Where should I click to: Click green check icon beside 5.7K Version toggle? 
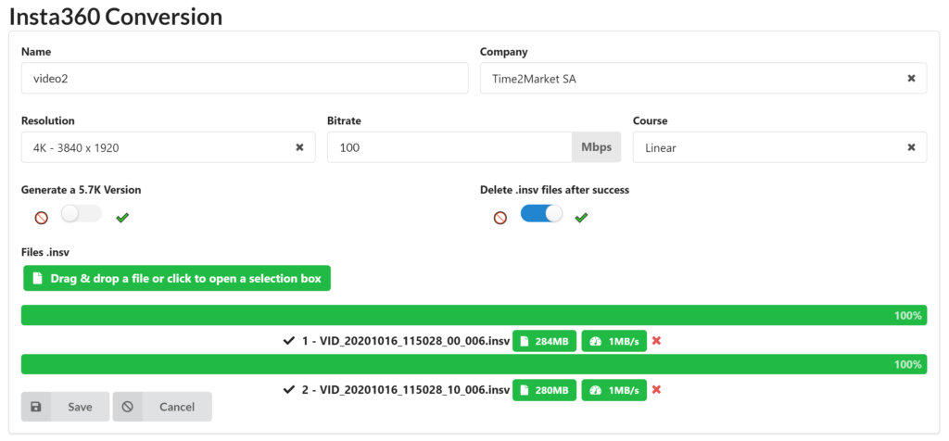[x=123, y=218]
